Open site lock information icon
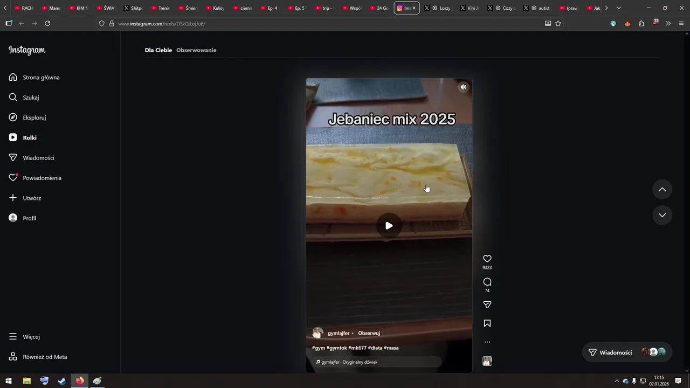 pyautogui.click(x=112, y=24)
